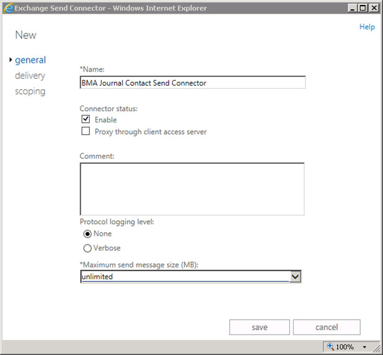Click the window resize grip corner
The image size is (383, 355).
(376, 348)
